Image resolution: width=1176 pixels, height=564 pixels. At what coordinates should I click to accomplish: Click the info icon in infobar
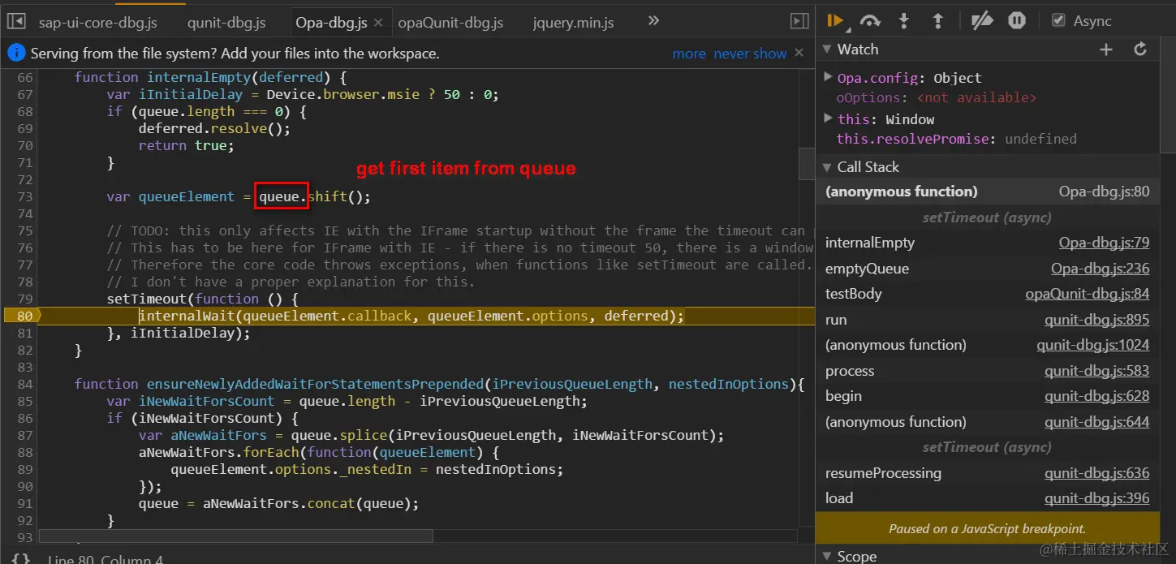coord(15,53)
